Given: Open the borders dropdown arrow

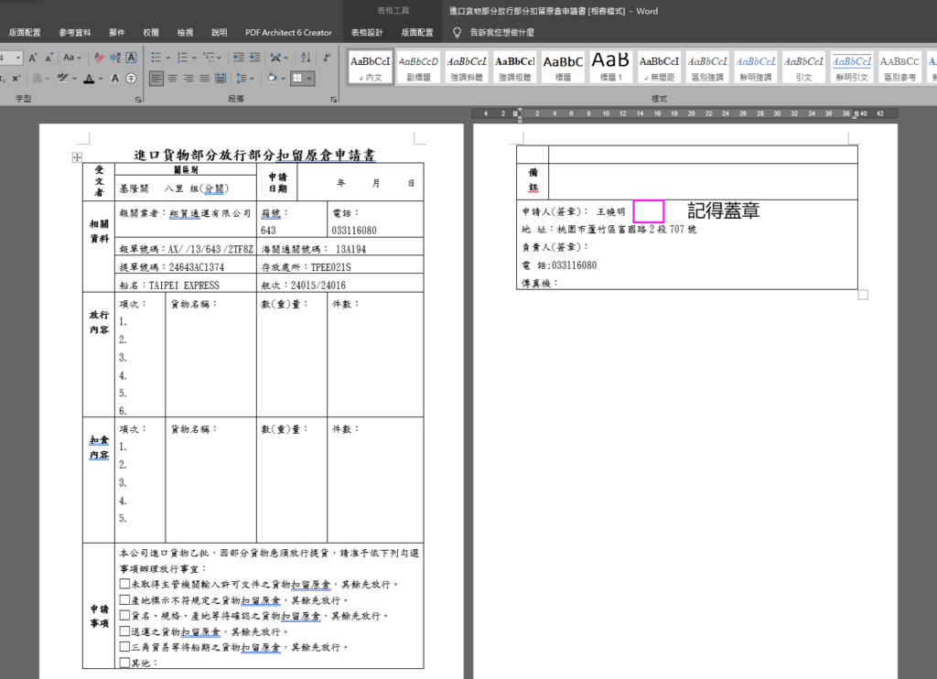Looking at the screenshot, I should click(310, 79).
